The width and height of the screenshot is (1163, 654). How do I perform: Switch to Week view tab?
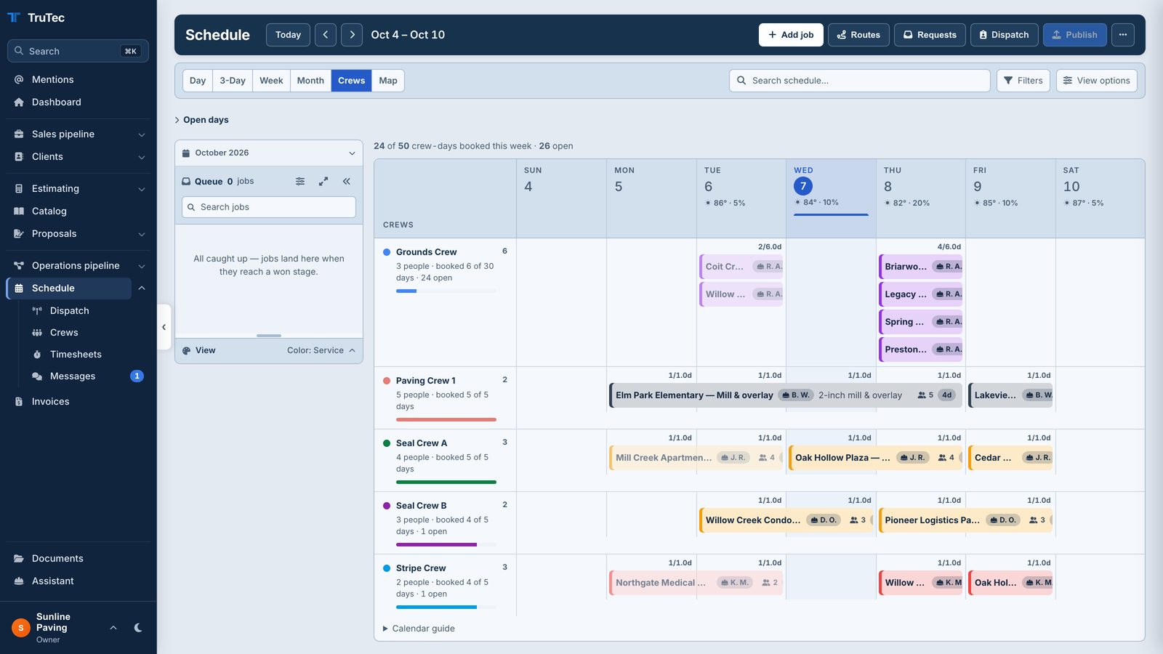(271, 81)
